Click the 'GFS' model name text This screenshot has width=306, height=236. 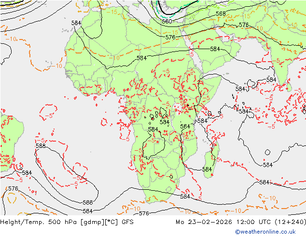click(x=127, y=222)
